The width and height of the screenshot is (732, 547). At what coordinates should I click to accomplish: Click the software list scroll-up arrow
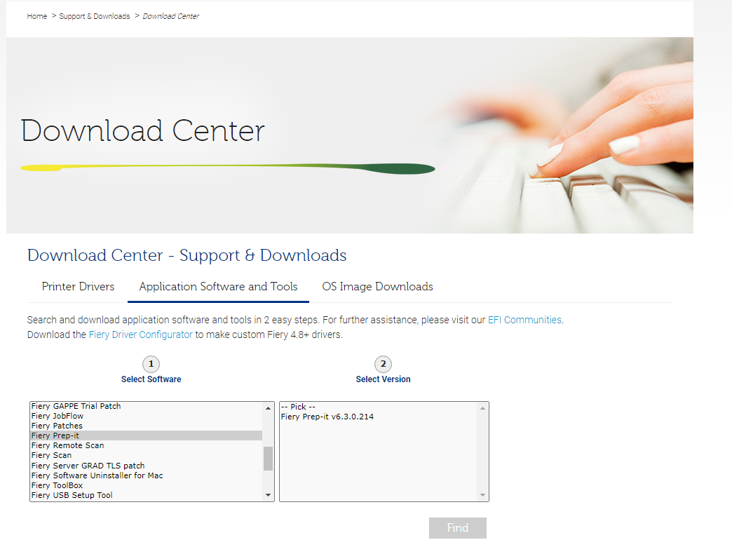268,407
